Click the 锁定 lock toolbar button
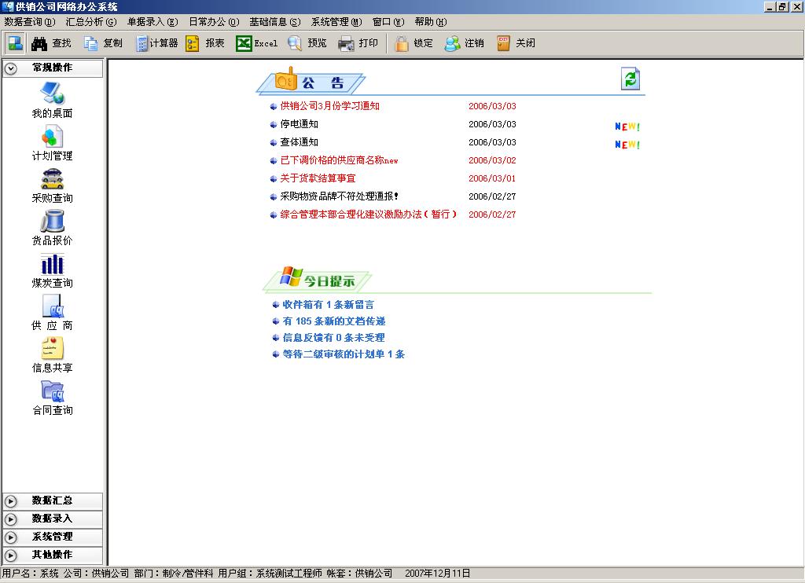The image size is (805, 583). point(414,43)
